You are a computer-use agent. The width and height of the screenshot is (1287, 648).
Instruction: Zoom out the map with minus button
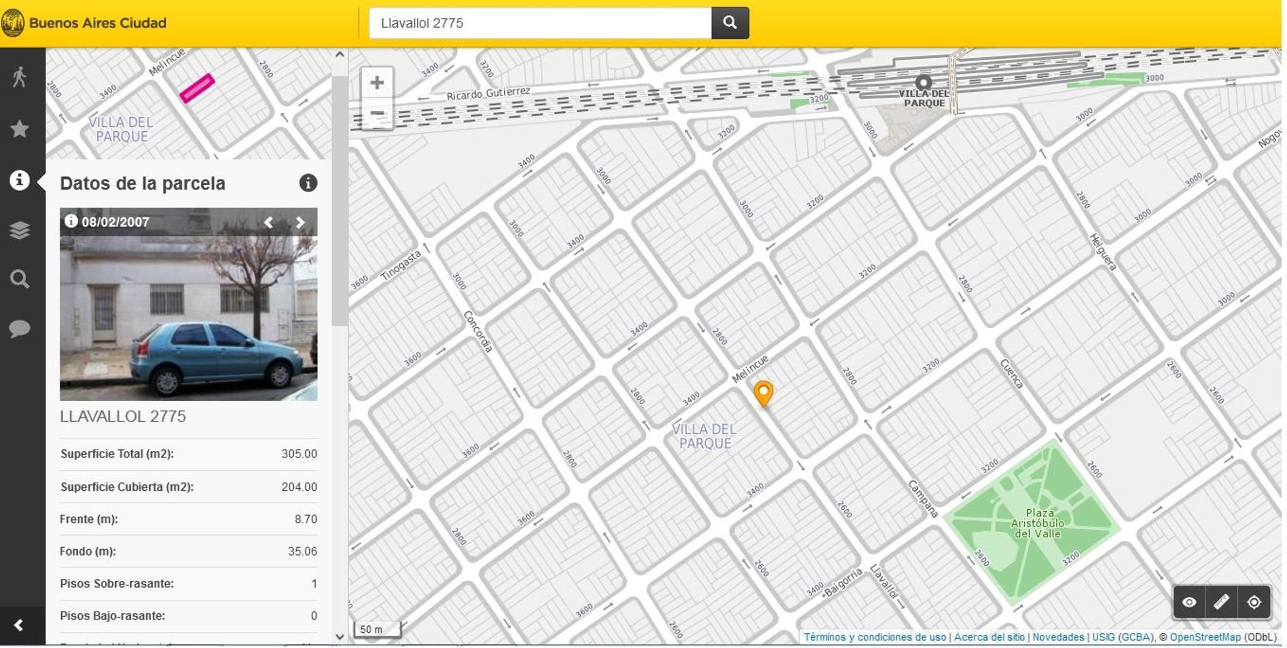click(377, 113)
